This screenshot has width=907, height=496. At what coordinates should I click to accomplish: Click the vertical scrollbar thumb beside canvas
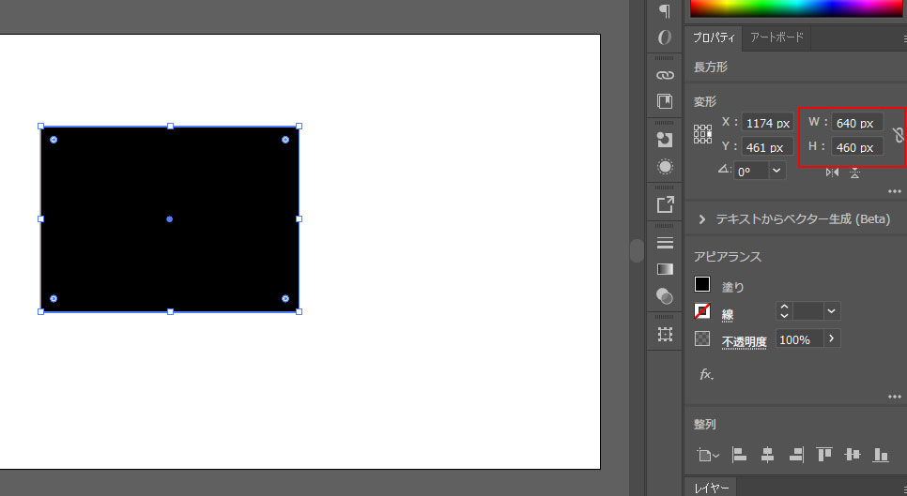coord(637,250)
